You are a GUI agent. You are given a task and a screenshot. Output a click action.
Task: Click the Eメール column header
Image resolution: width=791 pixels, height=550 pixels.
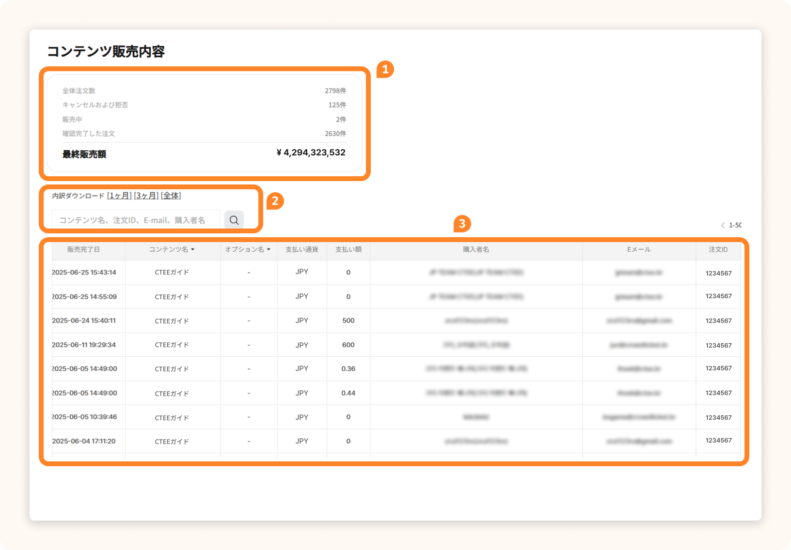[x=638, y=249]
